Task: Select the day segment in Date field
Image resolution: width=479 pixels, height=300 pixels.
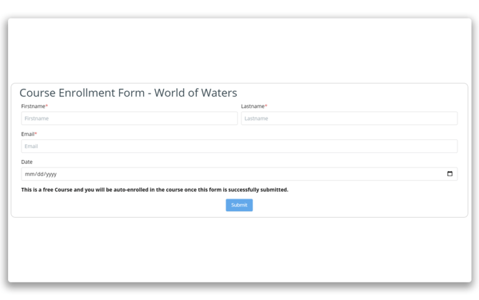Action: point(38,174)
